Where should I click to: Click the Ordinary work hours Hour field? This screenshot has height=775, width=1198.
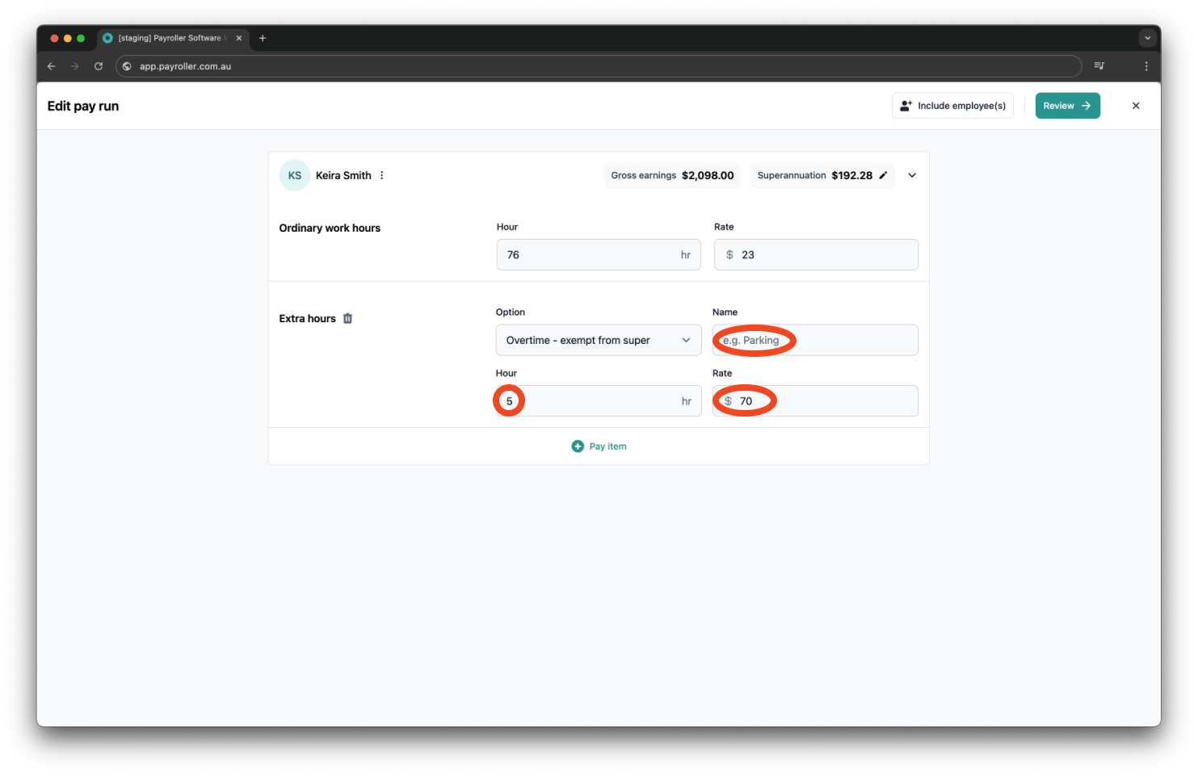point(598,255)
